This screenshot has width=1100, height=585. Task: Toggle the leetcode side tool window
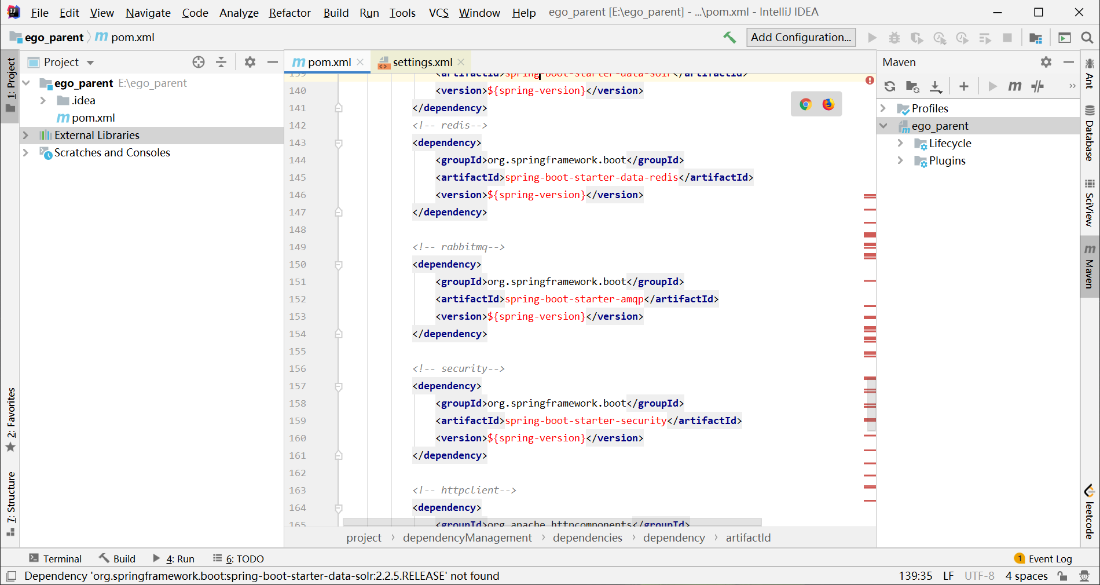click(x=1090, y=512)
